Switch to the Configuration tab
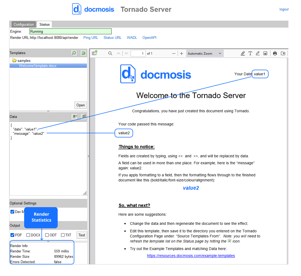 point(24,24)
